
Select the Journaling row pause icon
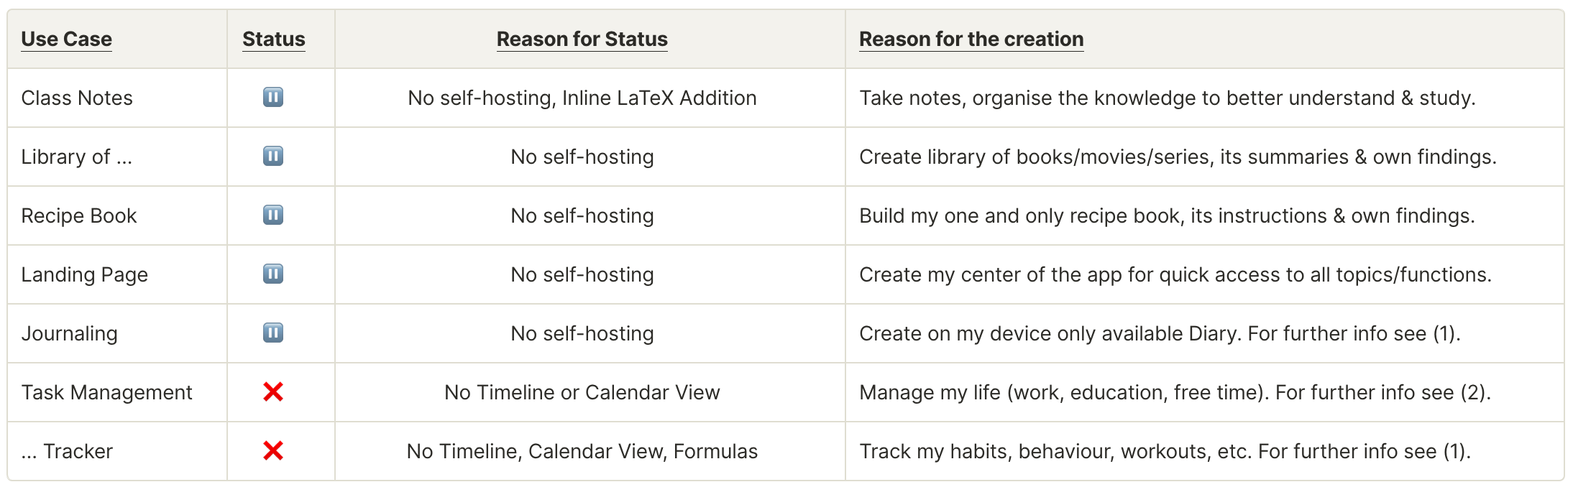click(273, 333)
